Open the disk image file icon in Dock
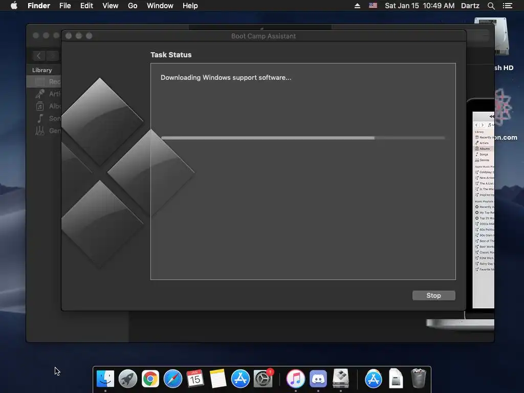The image size is (524, 393). click(x=396, y=378)
